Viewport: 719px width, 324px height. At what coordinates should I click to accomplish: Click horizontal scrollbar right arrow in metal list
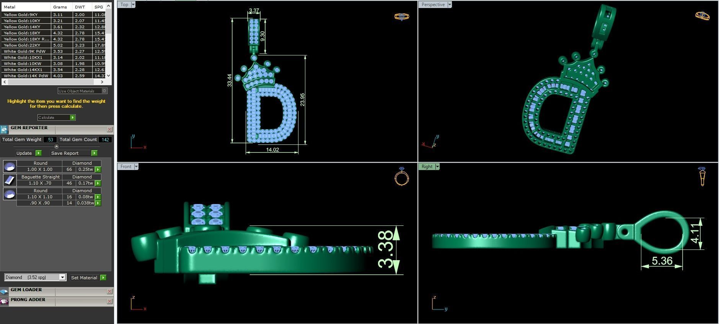(x=102, y=82)
